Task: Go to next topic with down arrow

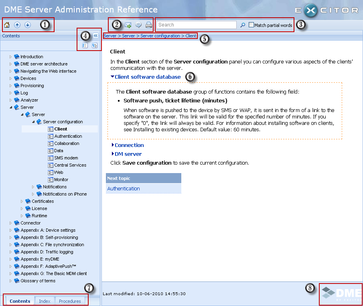Action: coord(27,25)
